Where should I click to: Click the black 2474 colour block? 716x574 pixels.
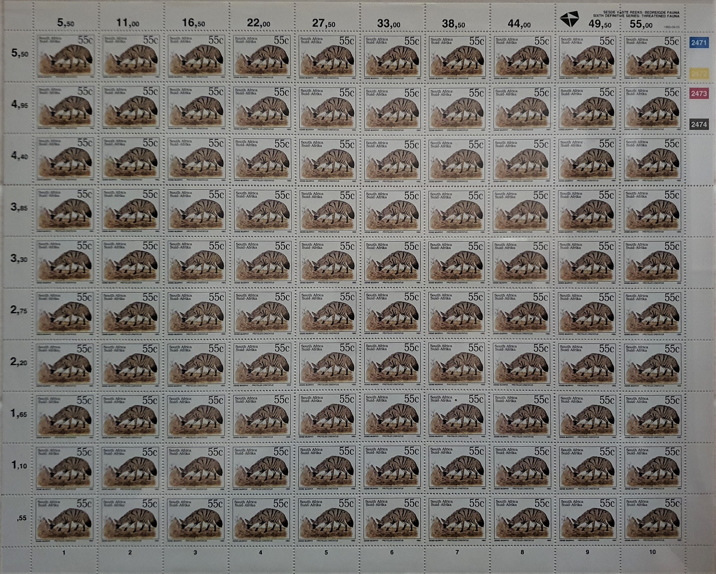pos(699,125)
